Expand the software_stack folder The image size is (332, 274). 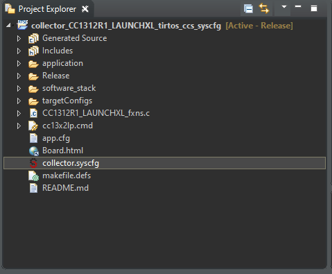pyautogui.click(x=19, y=88)
